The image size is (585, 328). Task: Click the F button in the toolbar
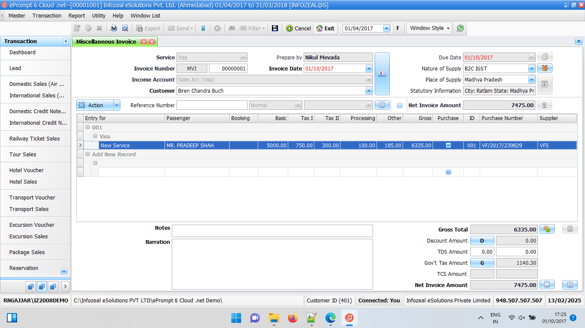[x=398, y=28]
